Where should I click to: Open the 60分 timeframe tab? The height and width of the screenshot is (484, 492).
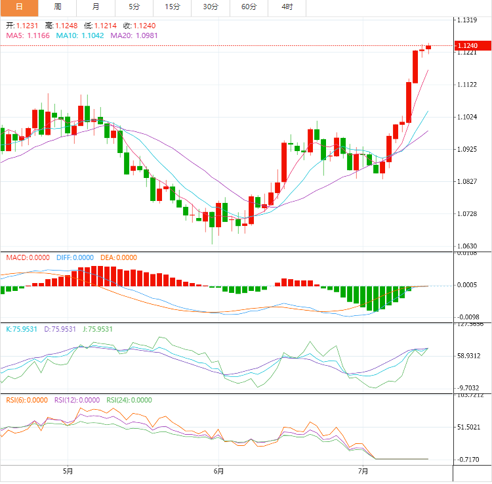(x=249, y=7)
